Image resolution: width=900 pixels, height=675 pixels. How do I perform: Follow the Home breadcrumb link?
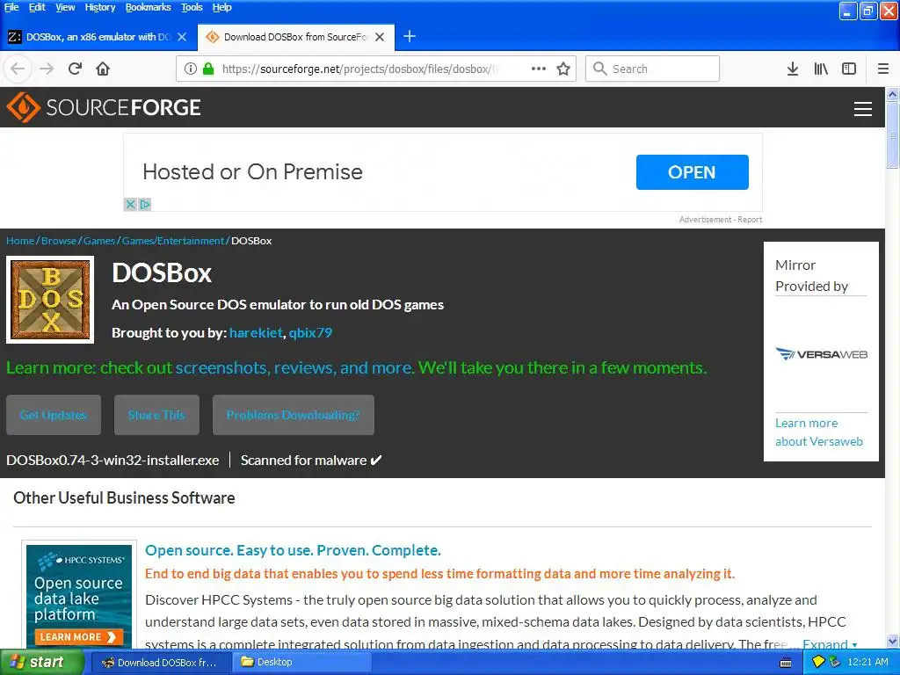coord(20,241)
